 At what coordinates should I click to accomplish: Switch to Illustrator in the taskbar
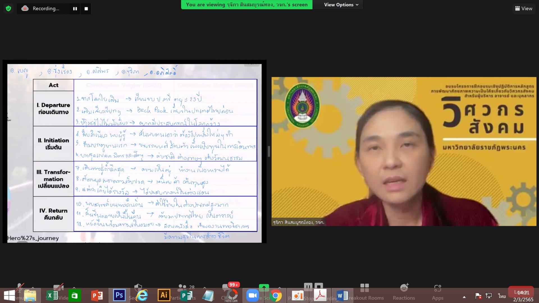coord(164,296)
